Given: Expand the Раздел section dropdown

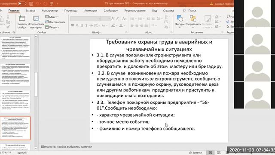Looking at the screenshot, I should click(x=52, y=27).
